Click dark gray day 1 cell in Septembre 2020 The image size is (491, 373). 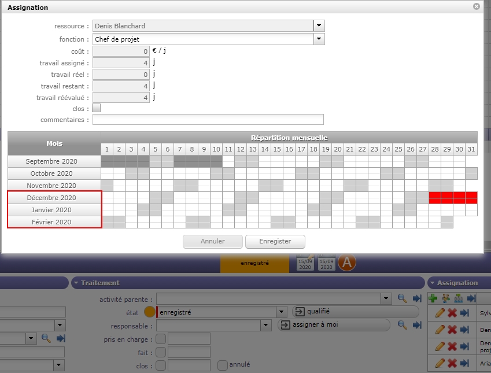[x=107, y=161]
